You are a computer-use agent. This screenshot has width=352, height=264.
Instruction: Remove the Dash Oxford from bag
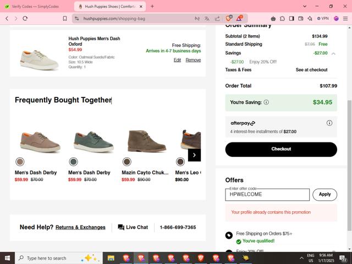tap(193, 60)
